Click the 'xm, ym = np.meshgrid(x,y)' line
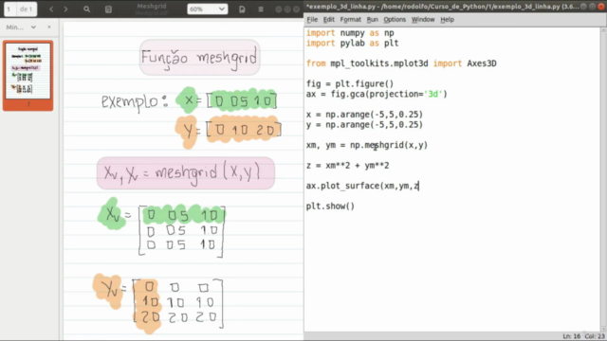607x341 pixels. (367, 145)
